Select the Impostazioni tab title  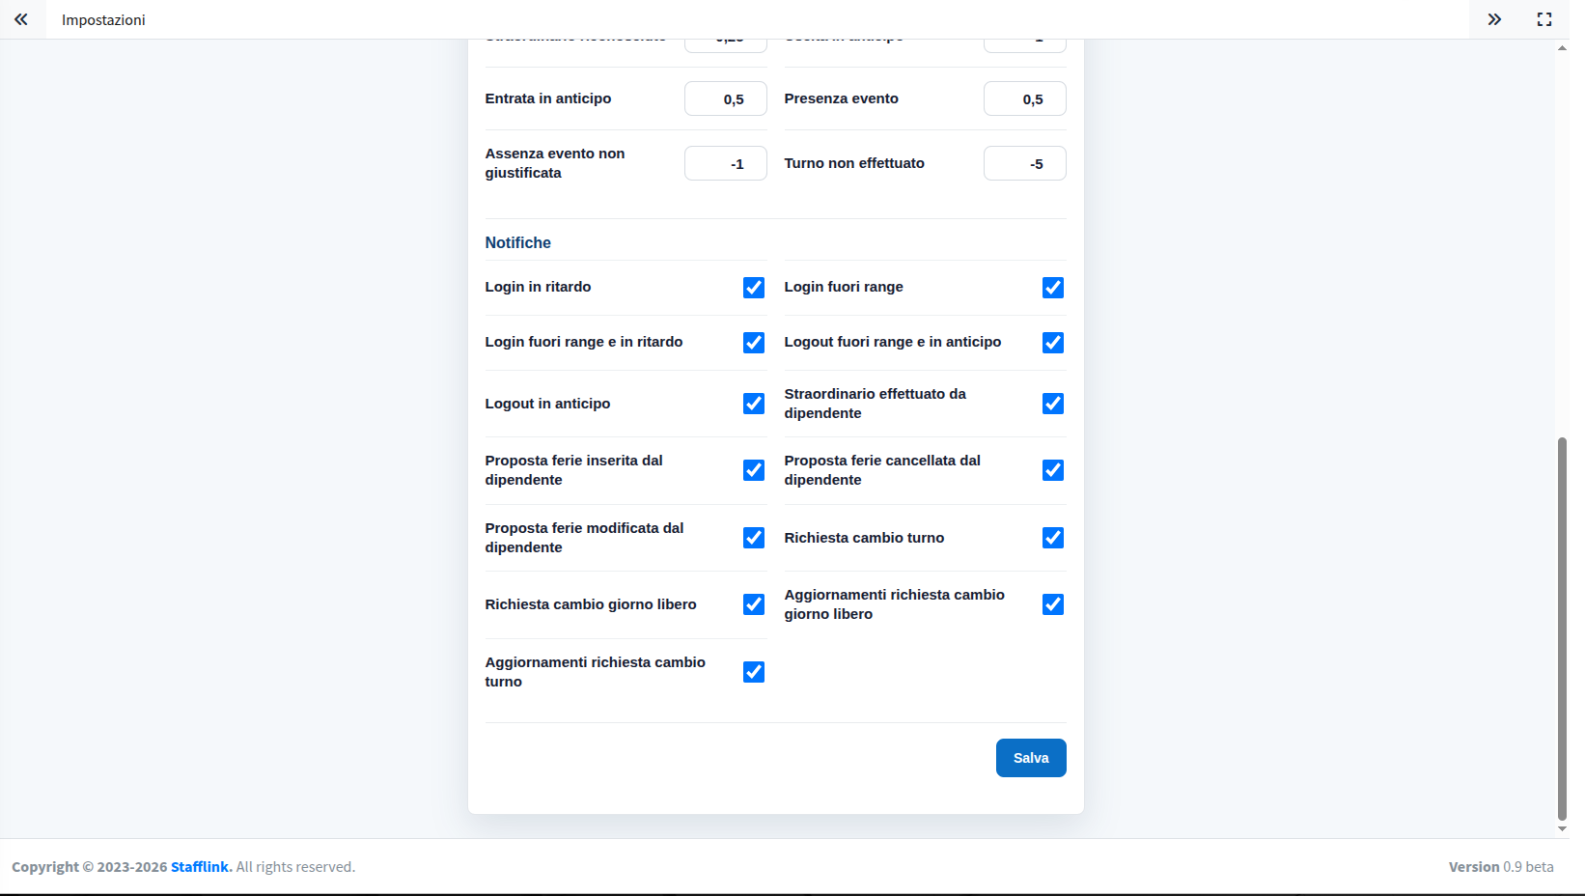coord(103,20)
